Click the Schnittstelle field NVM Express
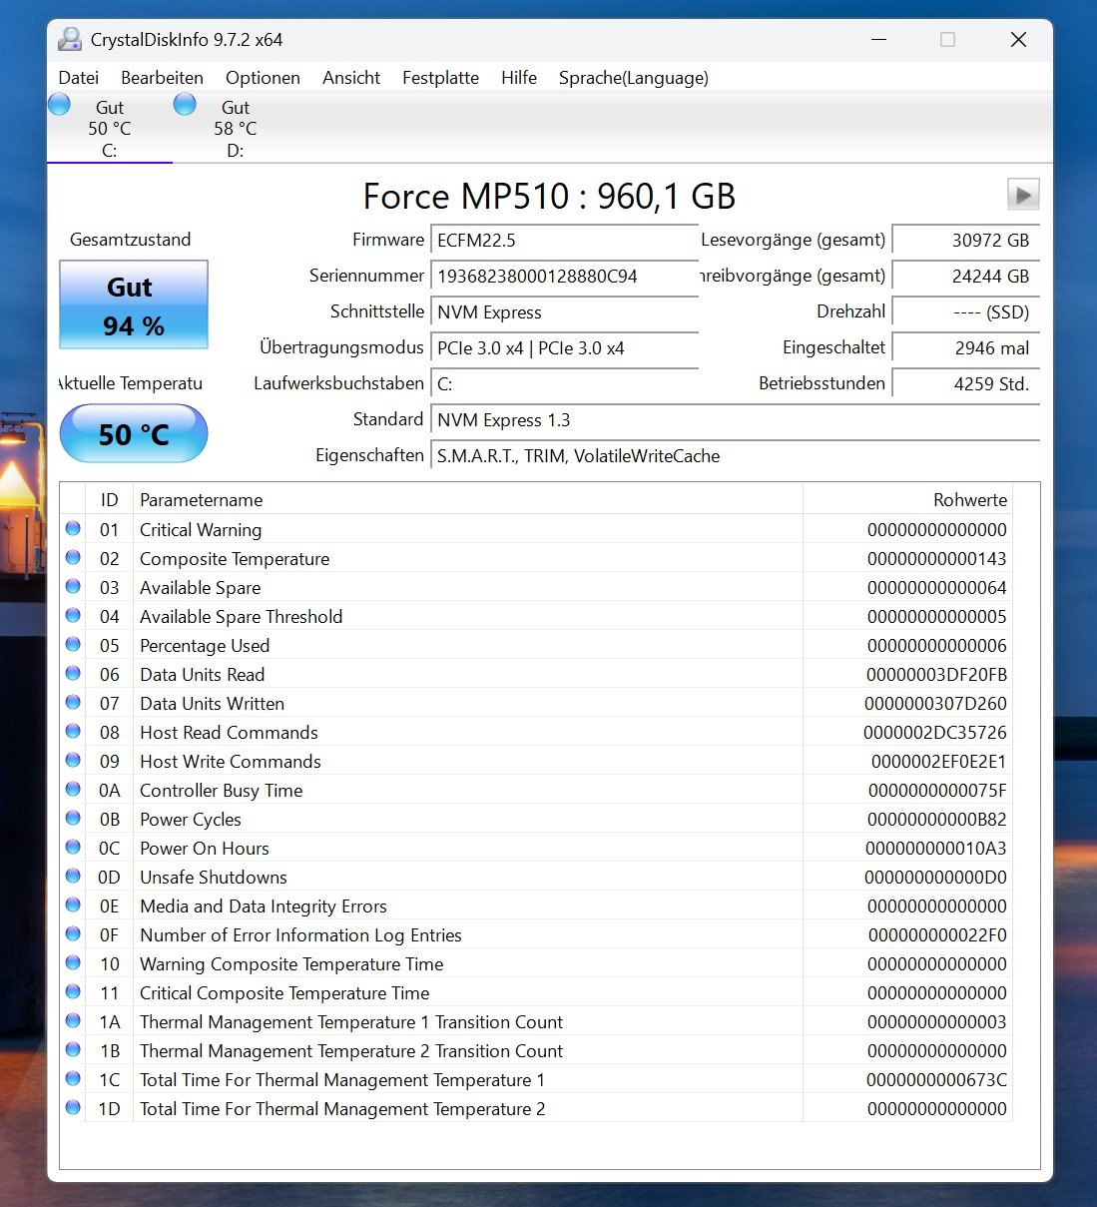This screenshot has height=1207, width=1097. click(564, 312)
